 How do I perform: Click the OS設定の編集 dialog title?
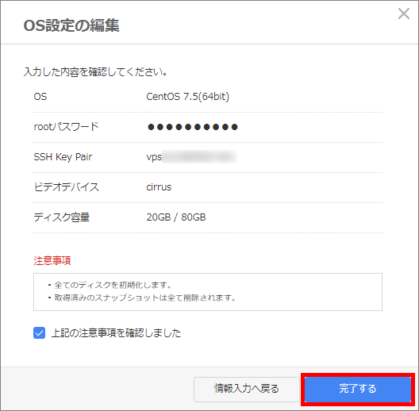(71, 26)
